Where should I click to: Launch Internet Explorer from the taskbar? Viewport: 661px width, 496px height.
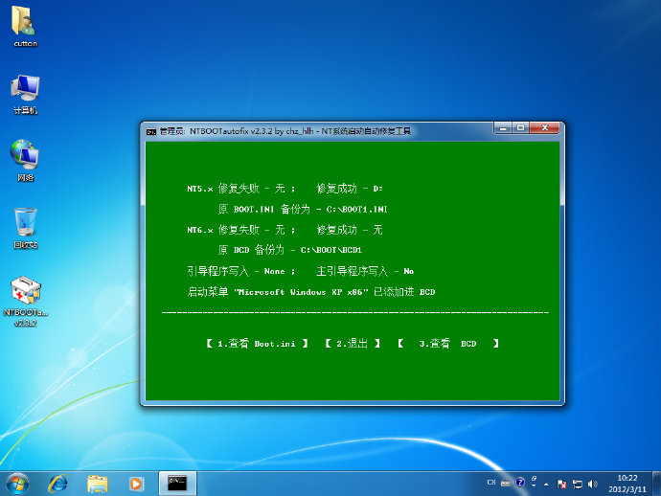click(x=57, y=484)
